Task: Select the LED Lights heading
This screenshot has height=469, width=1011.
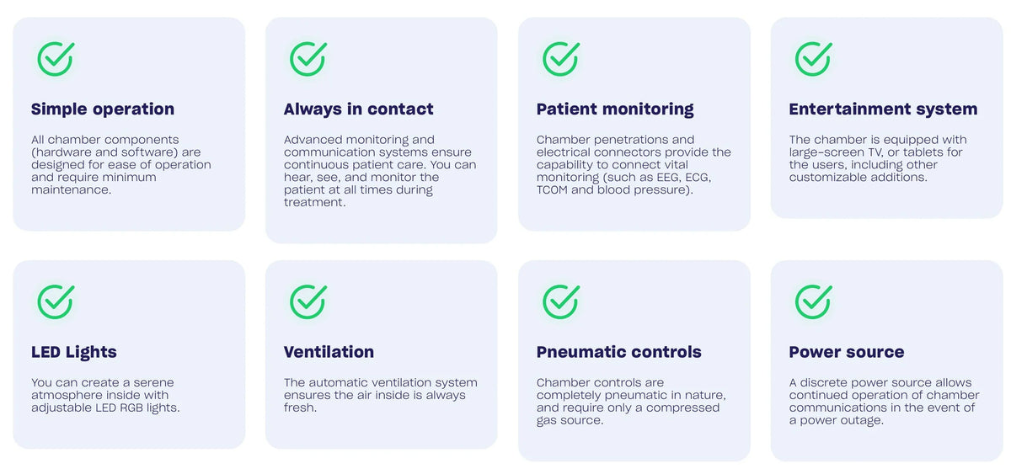Action: click(74, 352)
